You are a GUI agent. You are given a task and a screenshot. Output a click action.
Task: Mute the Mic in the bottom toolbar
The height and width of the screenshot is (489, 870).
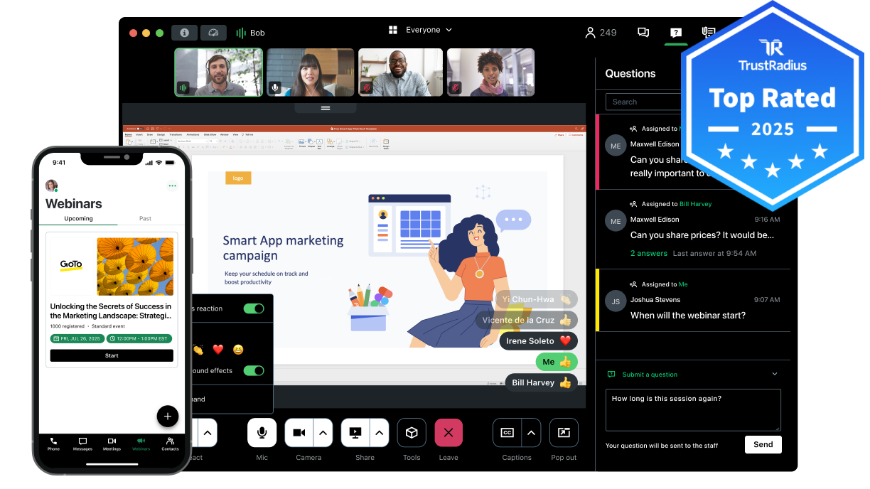click(x=262, y=432)
